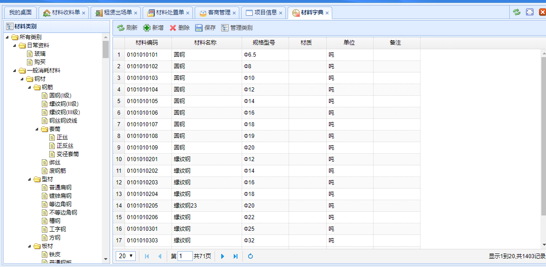This screenshot has width=546, height=267.
Task: Go to next page using pager arrow
Action: [x=223, y=256]
